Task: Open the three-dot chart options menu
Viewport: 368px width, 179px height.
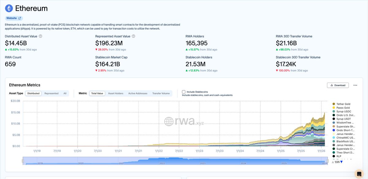Action: pos(355,85)
